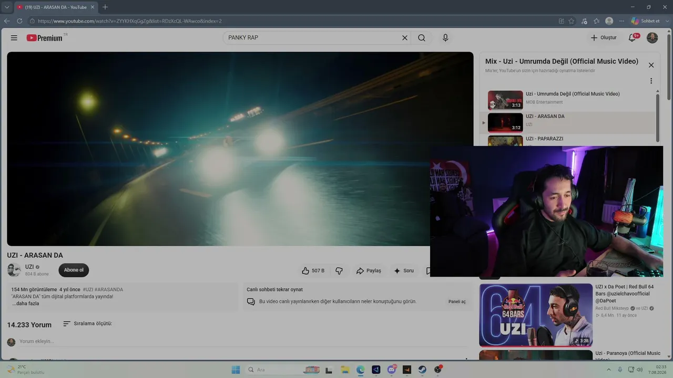673x378 pixels.
Task: Open the favorites list icon
Action: pos(597,21)
